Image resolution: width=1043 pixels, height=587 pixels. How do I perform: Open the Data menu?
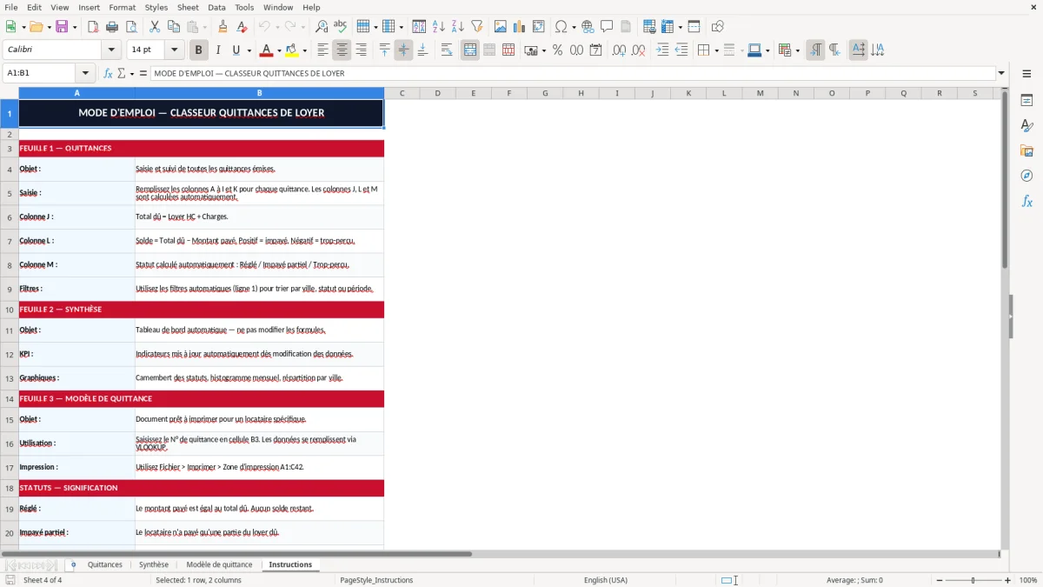pyautogui.click(x=216, y=7)
